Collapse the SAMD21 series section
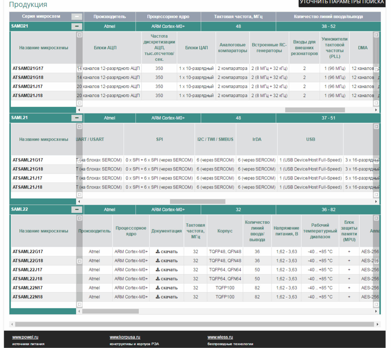The height and width of the screenshot is (348, 391). click(77, 26)
